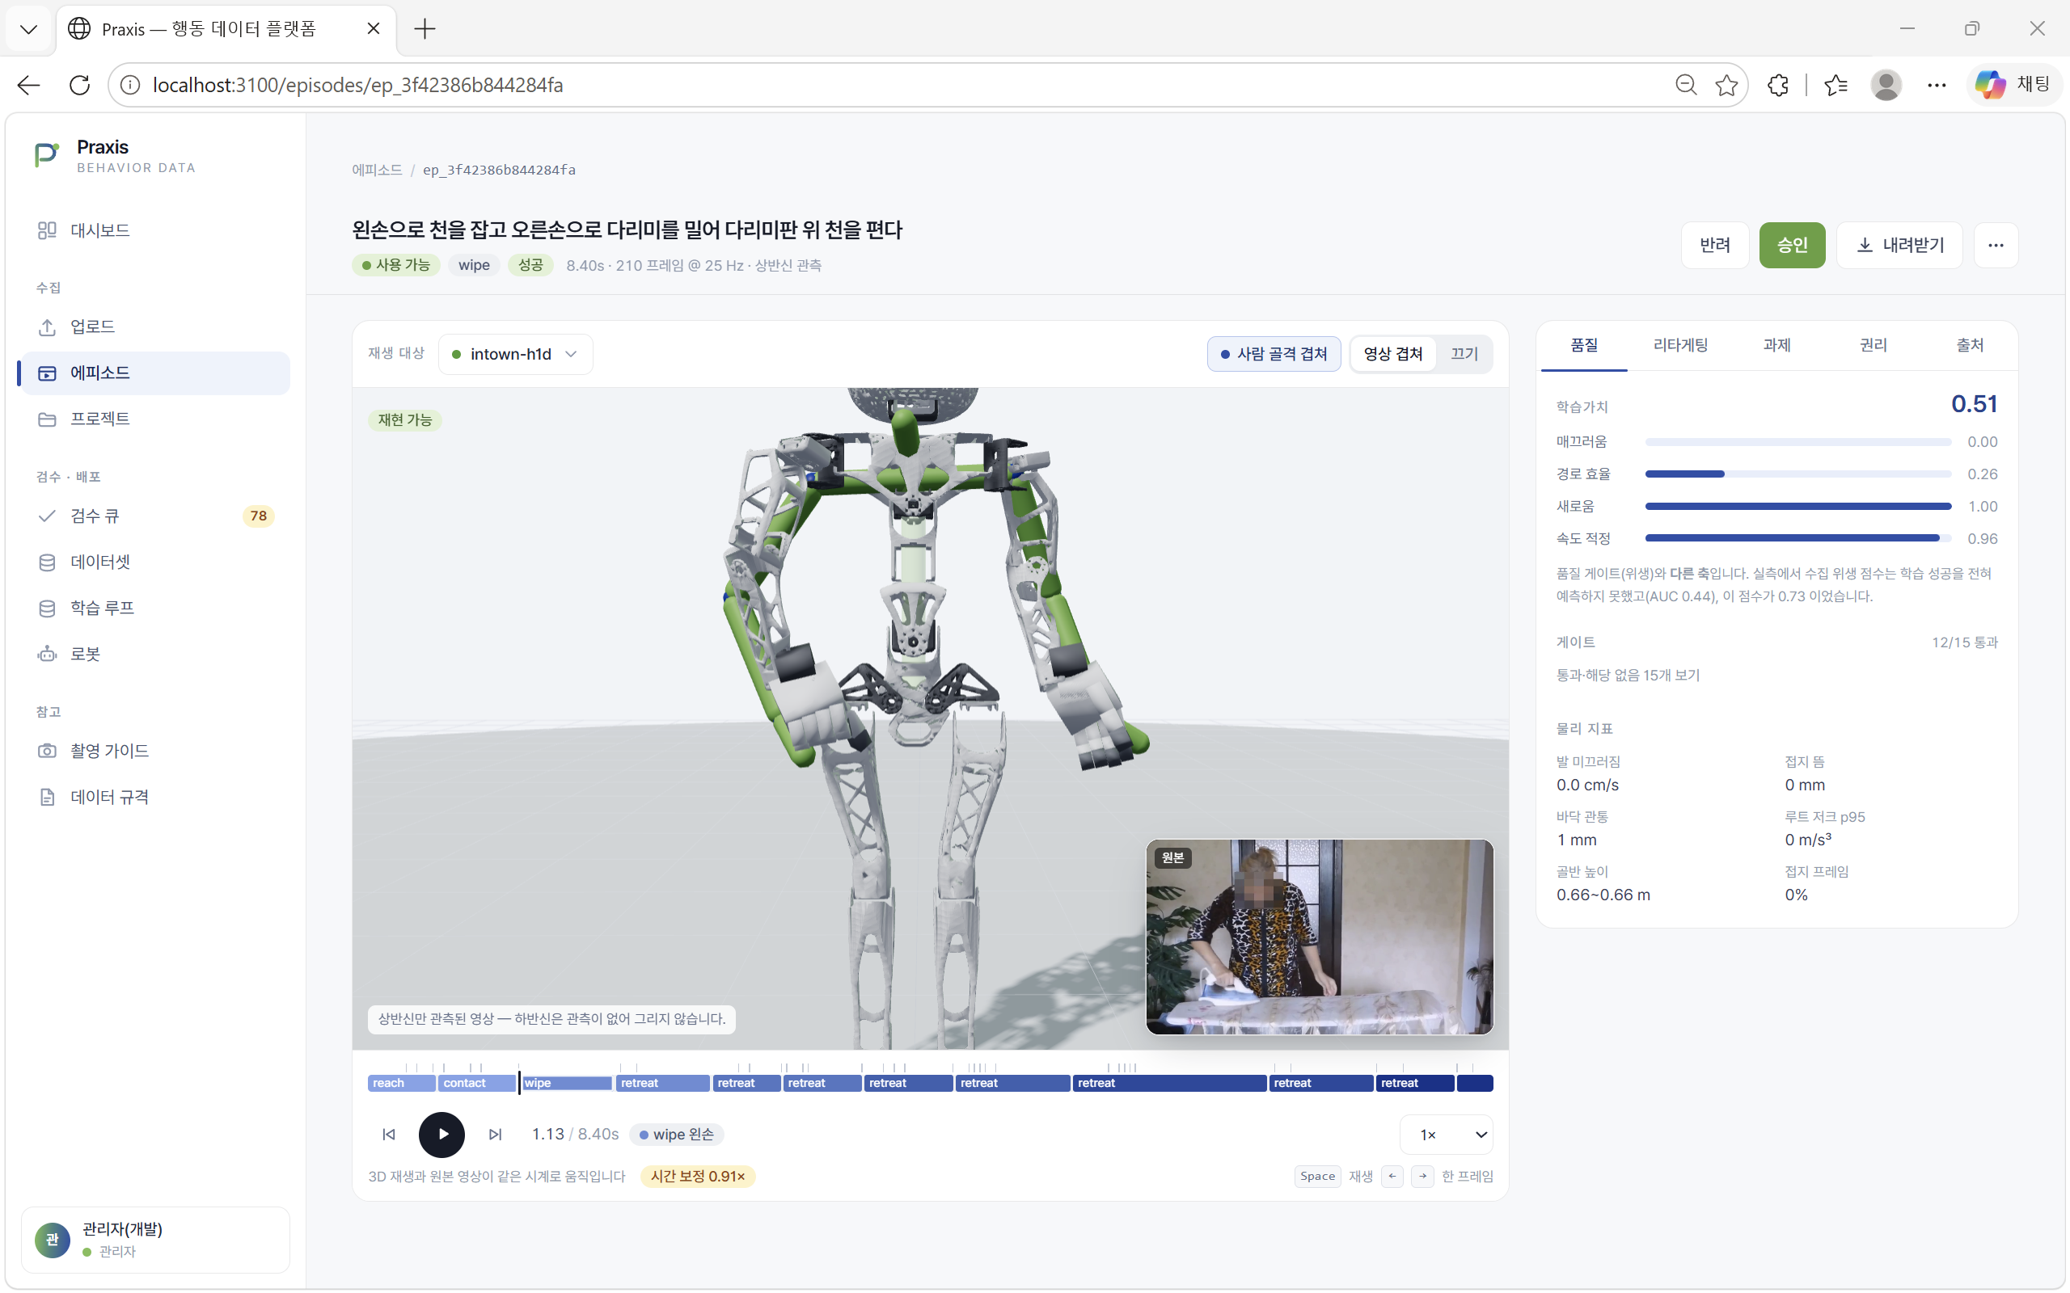Open the 출처 tab
The height and width of the screenshot is (1293, 2070).
[1969, 346]
